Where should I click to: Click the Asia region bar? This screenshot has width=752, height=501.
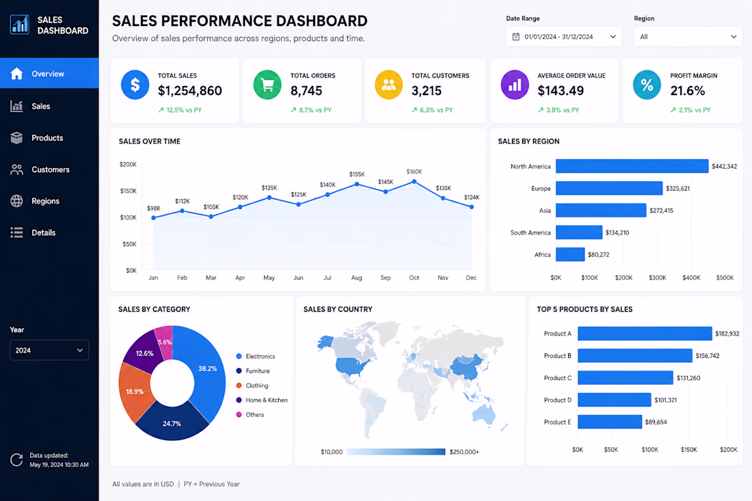(x=601, y=210)
